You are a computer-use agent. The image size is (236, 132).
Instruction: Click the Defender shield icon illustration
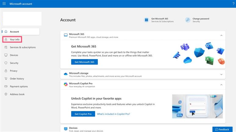click(x=199, y=52)
